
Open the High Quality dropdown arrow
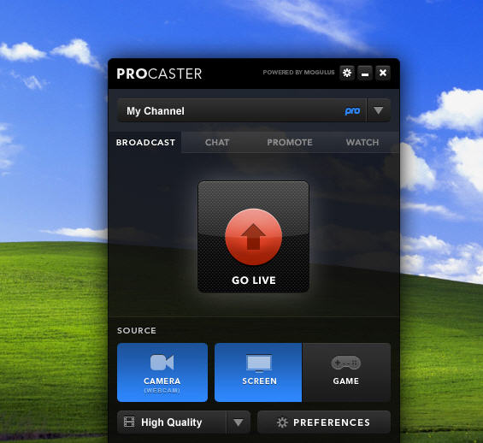click(x=239, y=422)
